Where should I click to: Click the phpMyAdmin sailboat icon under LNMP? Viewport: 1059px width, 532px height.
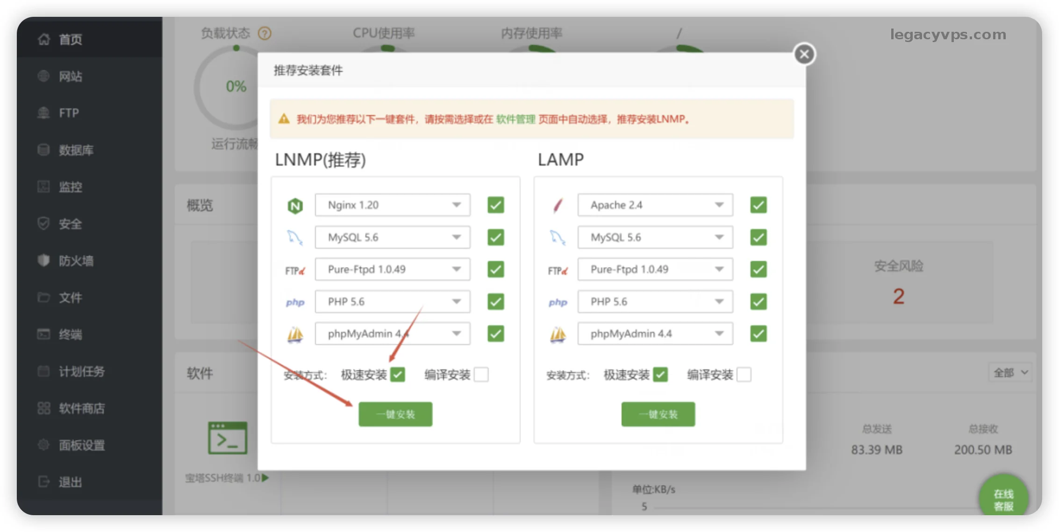point(295,334)
